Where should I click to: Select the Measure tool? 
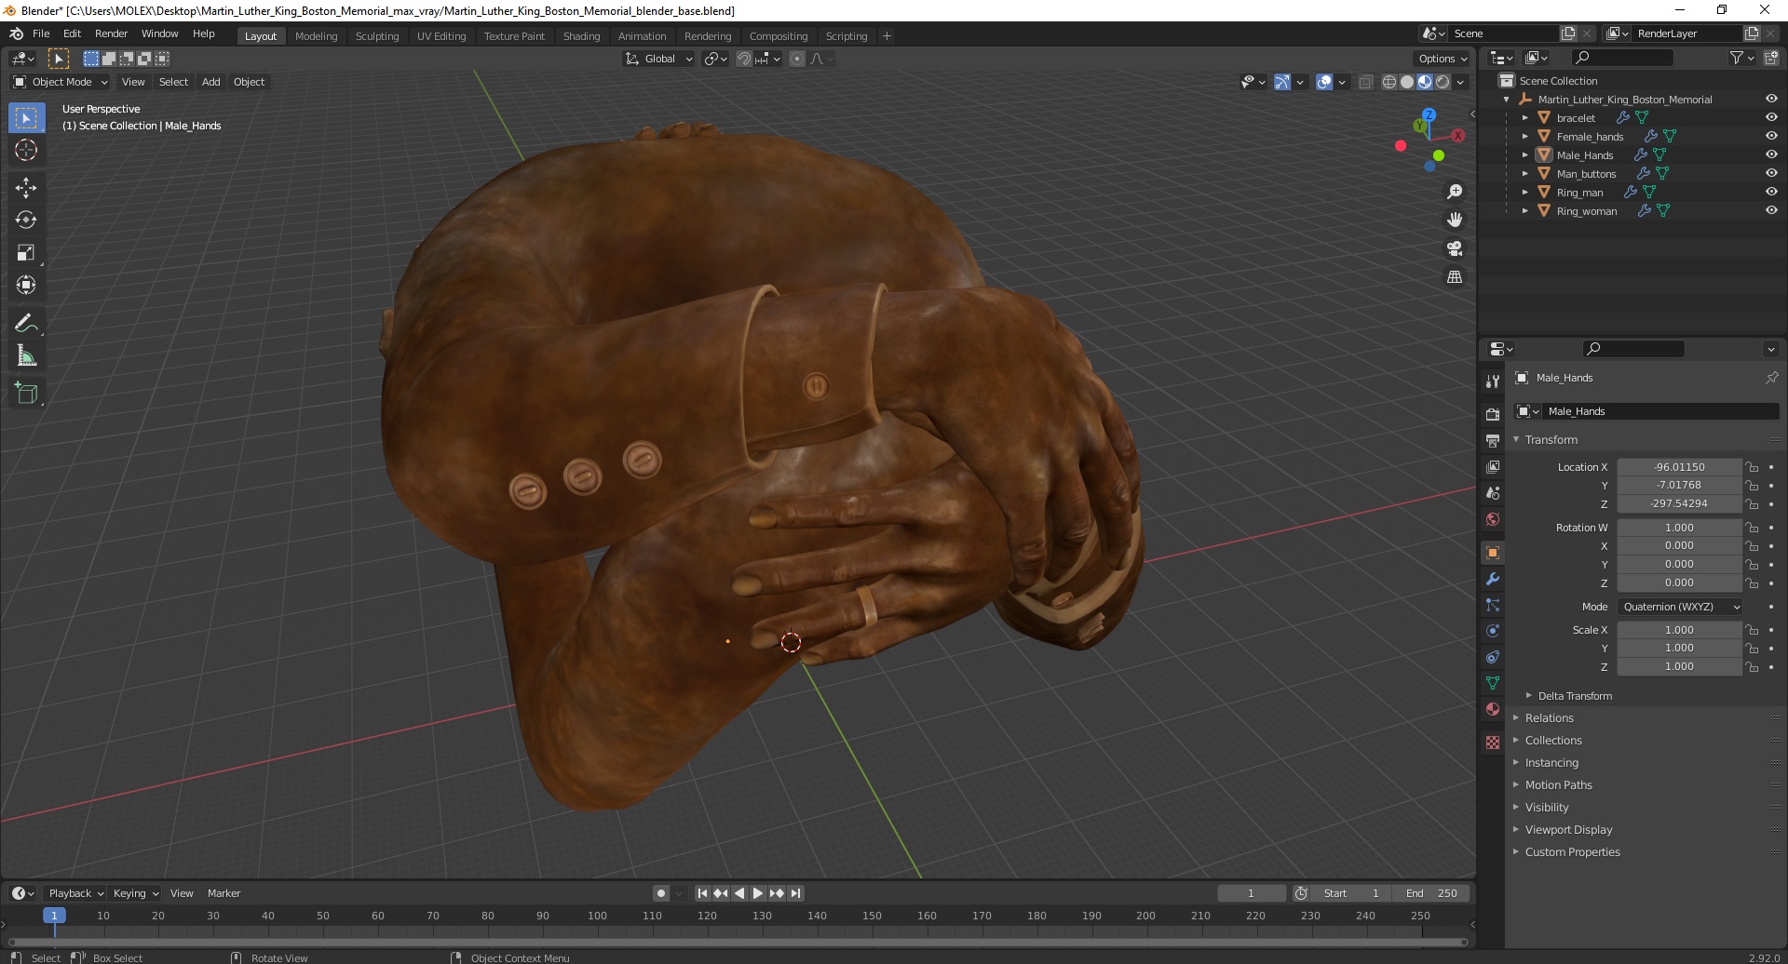[26, 356]
